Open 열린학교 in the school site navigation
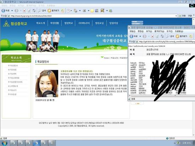The height and width of the screenshot is (146, 195). [68, 23]
